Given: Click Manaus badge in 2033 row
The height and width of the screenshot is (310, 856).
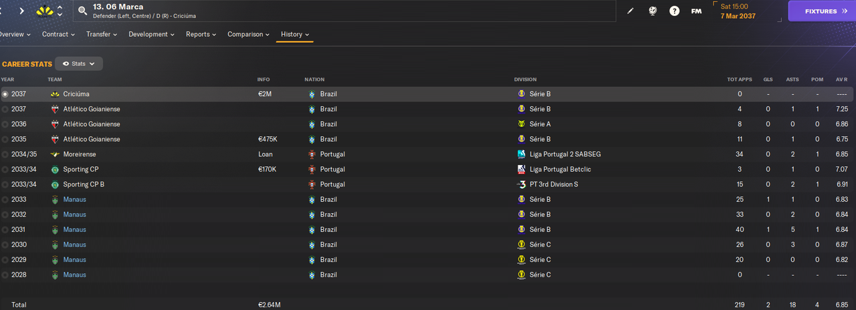Looking at the screenshot, I should pyautogui.click(x=55, y=199).
